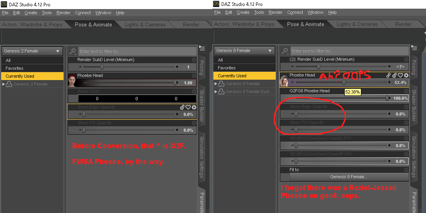Open gear settings for Bone Color property
Image resolution: width=426 pixels, height=213 pixels.
click(194, 91)
